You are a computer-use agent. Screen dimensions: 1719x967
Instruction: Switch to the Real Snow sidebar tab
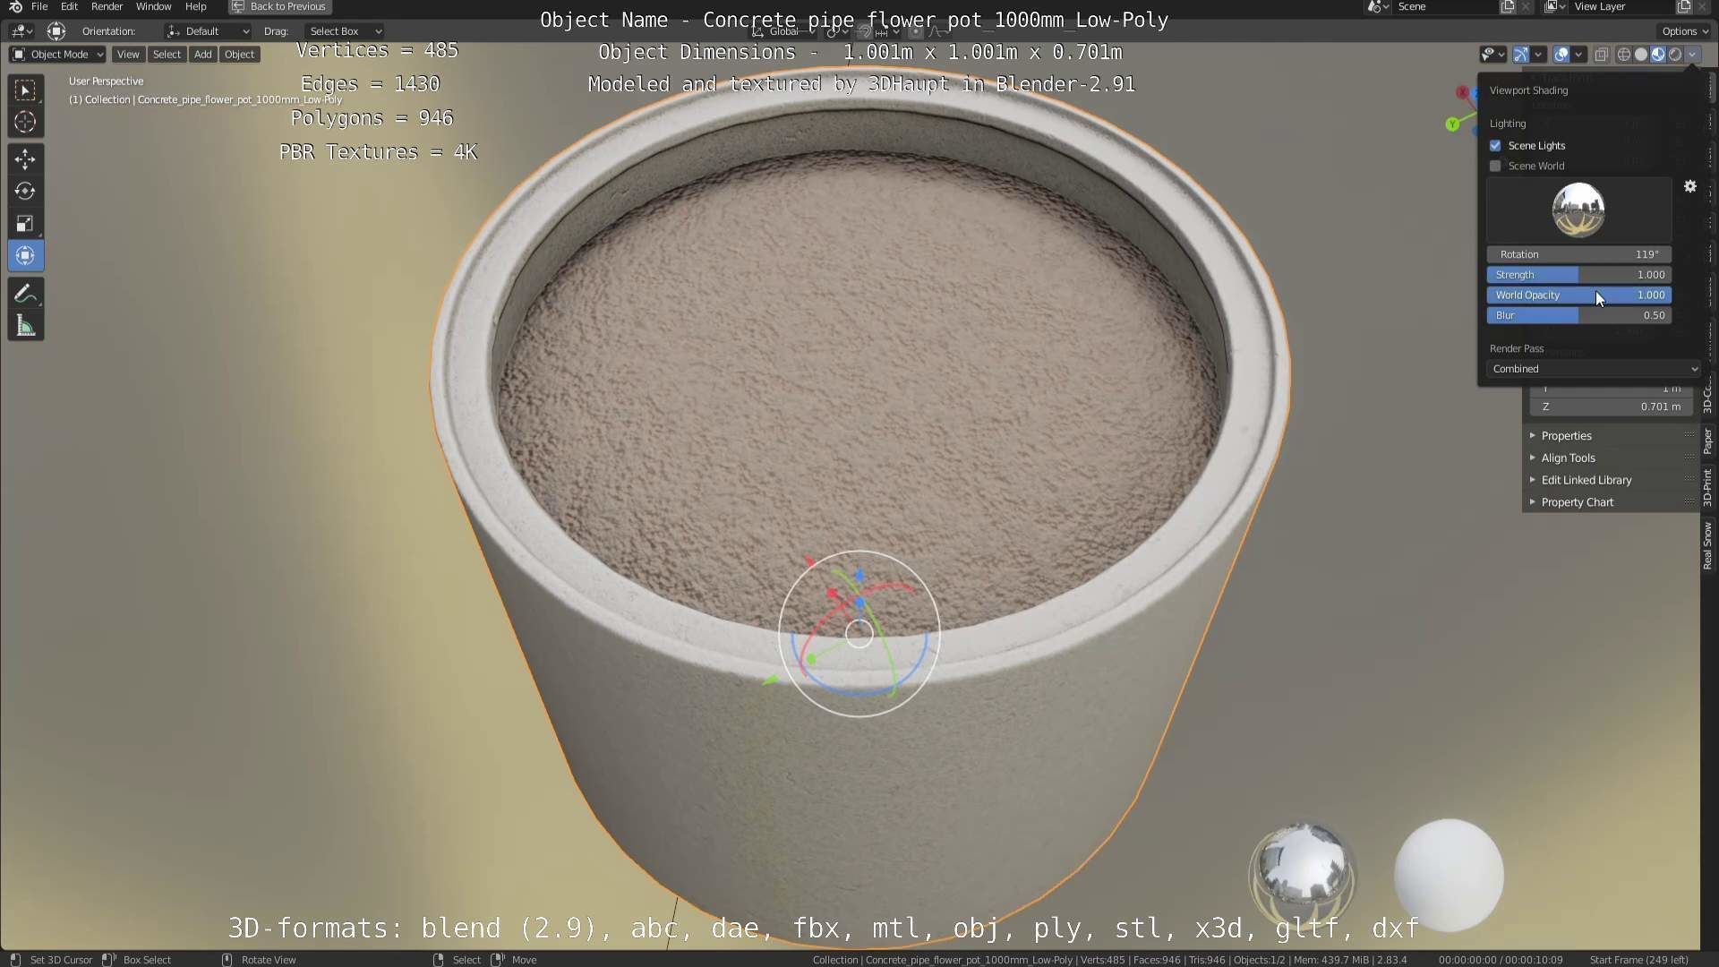click(1707, 546)
